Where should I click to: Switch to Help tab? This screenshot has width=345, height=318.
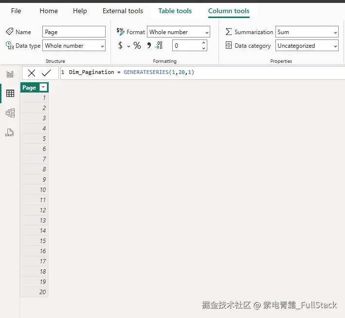point(80,11)
